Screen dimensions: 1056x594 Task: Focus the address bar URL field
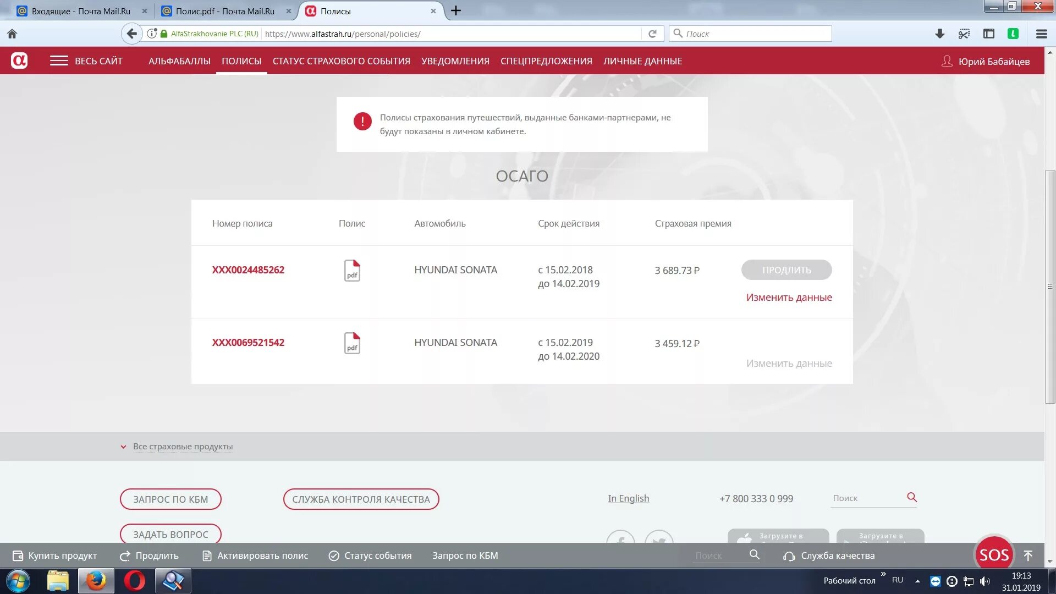[x=451, y=34]
